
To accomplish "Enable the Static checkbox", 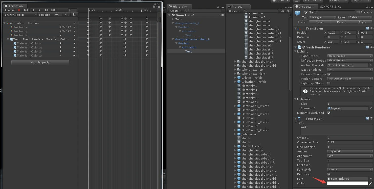I will tap(358, 12).
